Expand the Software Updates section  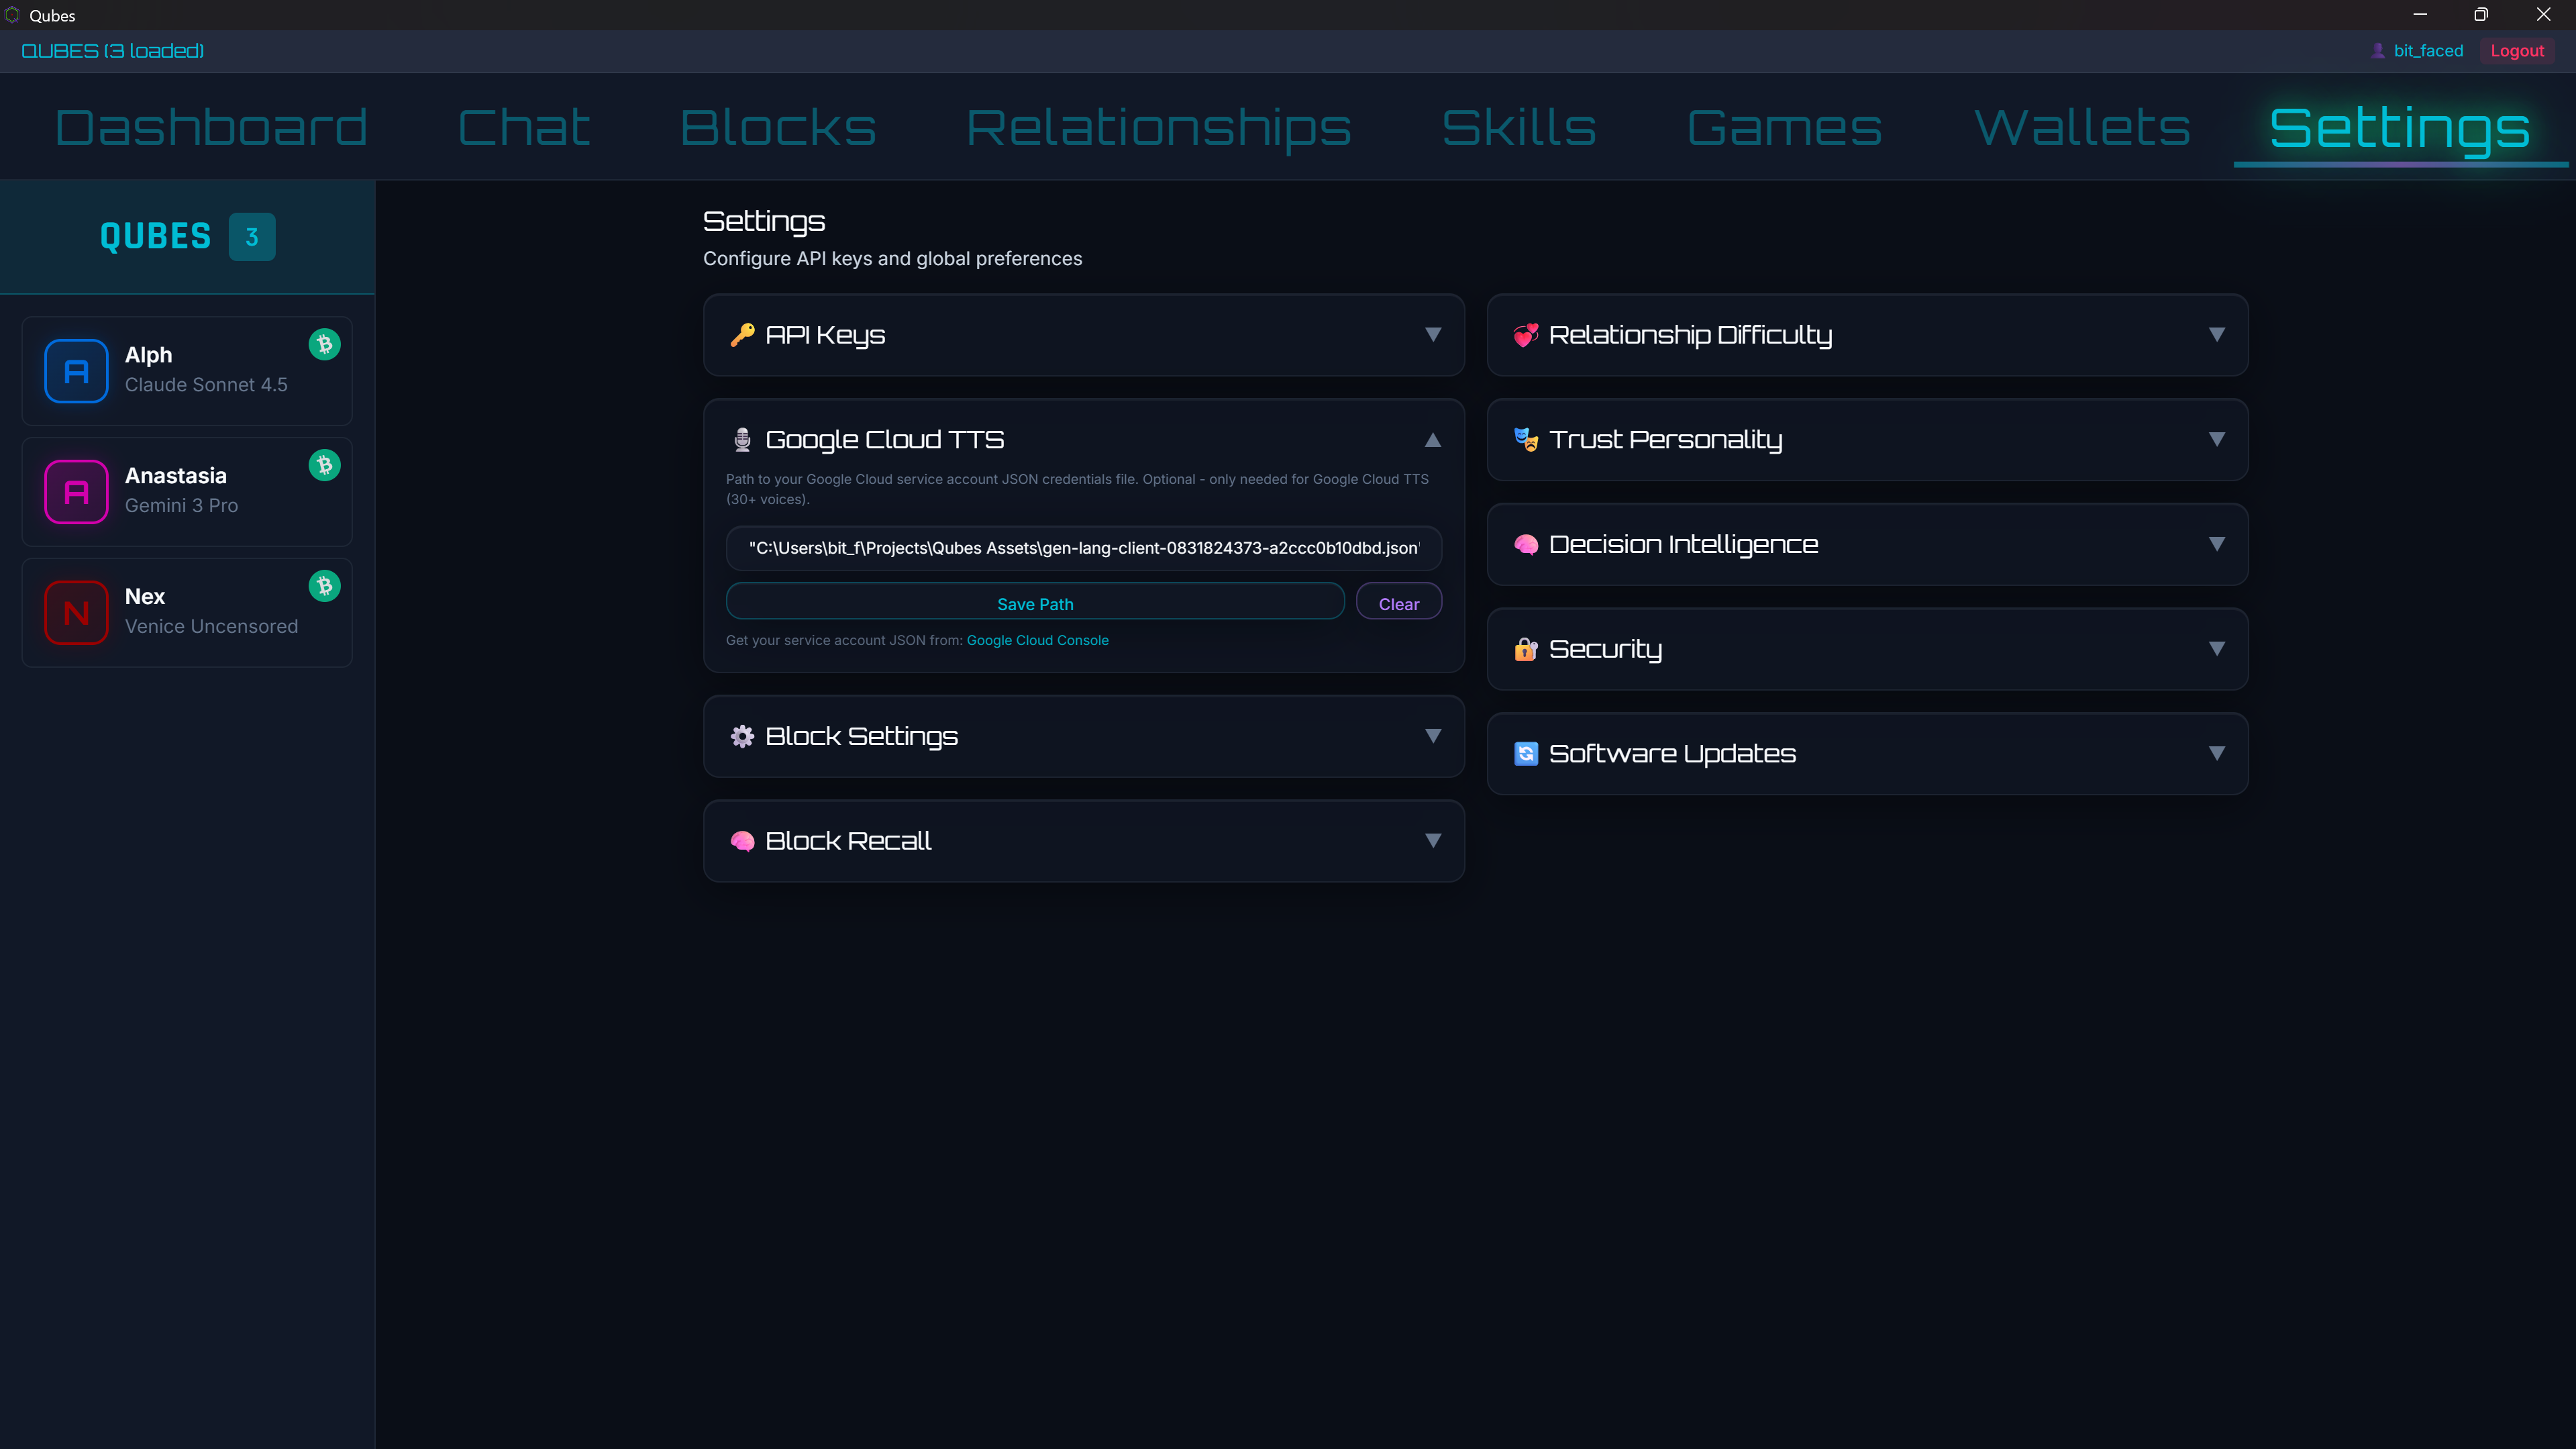[x=2216, y=753]
